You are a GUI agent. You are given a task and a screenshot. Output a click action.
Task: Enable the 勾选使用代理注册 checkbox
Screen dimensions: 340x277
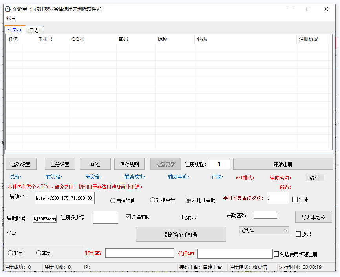276,254
